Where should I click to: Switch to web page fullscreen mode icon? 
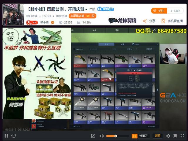click(x=175, y=136)
